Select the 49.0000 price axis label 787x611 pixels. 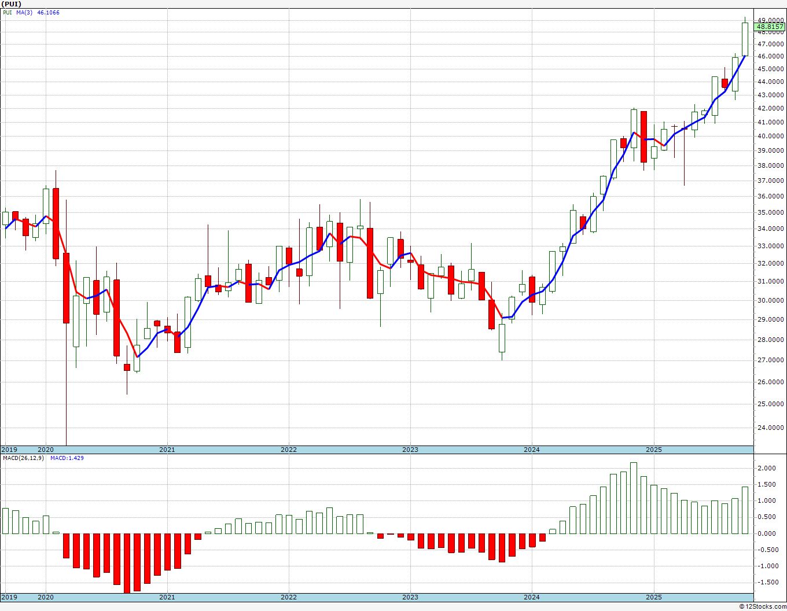pos(770,20)
